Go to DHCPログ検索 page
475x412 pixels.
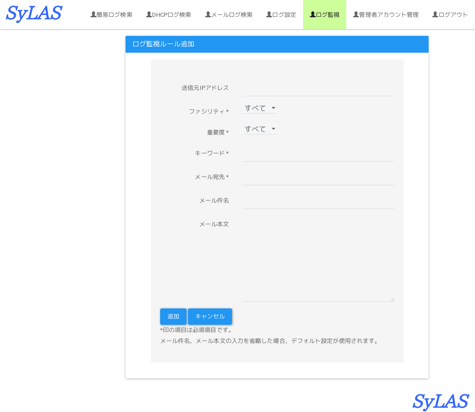coord(168,15)
